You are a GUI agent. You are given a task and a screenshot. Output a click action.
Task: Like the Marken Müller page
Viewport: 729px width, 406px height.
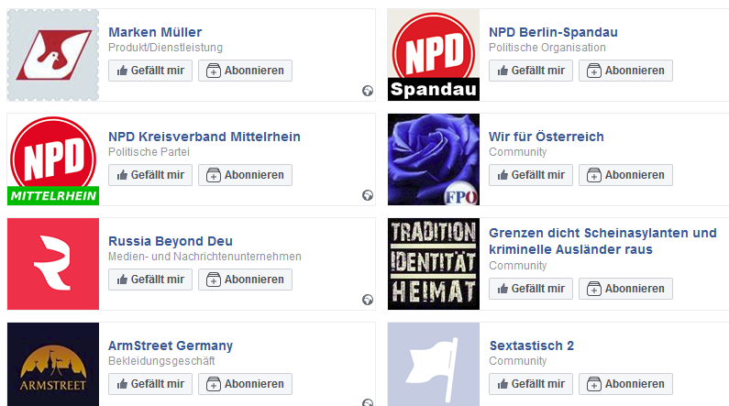click(150, 71)
